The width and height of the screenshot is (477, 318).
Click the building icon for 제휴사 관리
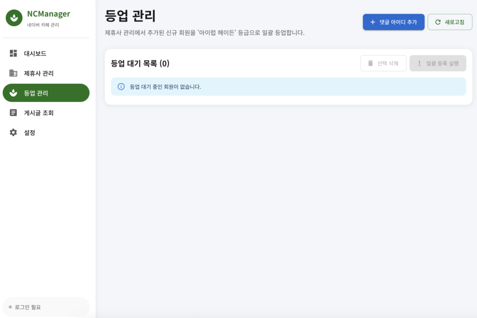click(14, 73)
